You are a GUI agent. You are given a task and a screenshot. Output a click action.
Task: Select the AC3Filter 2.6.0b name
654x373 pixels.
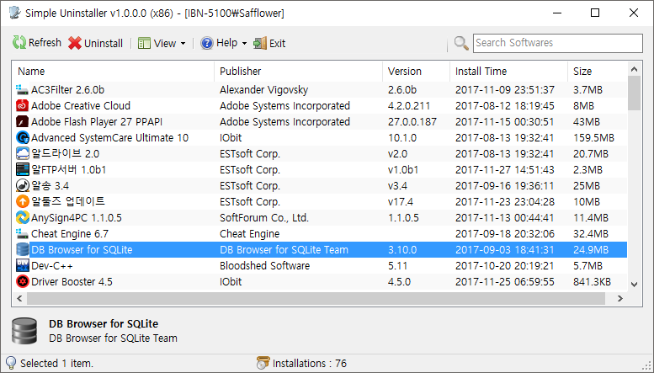(x=67, y=90)
